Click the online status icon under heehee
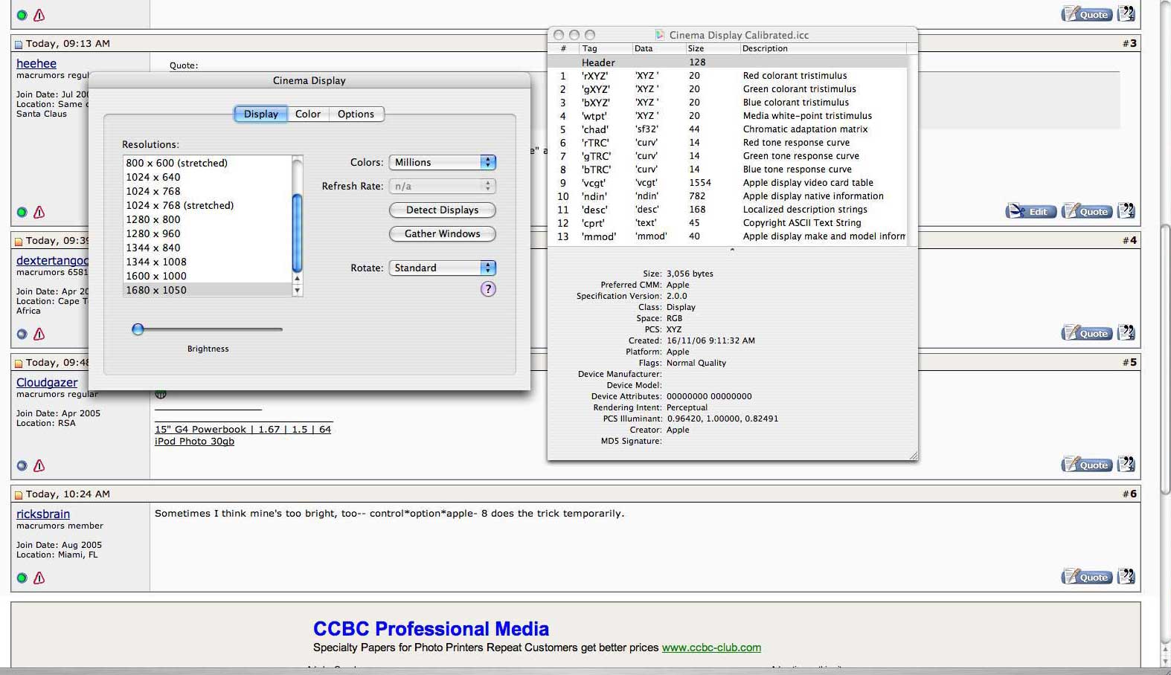Image resolution: width=1171 pixels, height=675 pixels. tap(22, 213)
